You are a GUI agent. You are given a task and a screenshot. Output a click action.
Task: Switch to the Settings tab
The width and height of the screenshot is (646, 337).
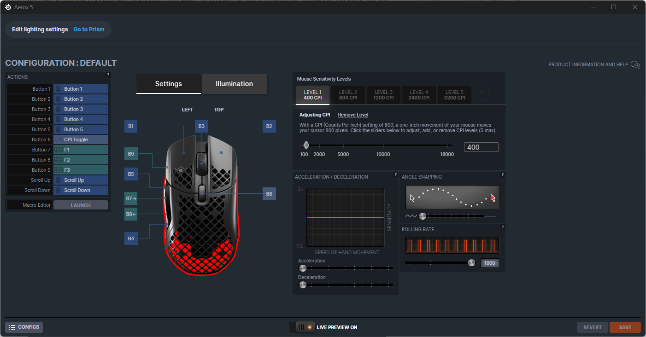169,84
